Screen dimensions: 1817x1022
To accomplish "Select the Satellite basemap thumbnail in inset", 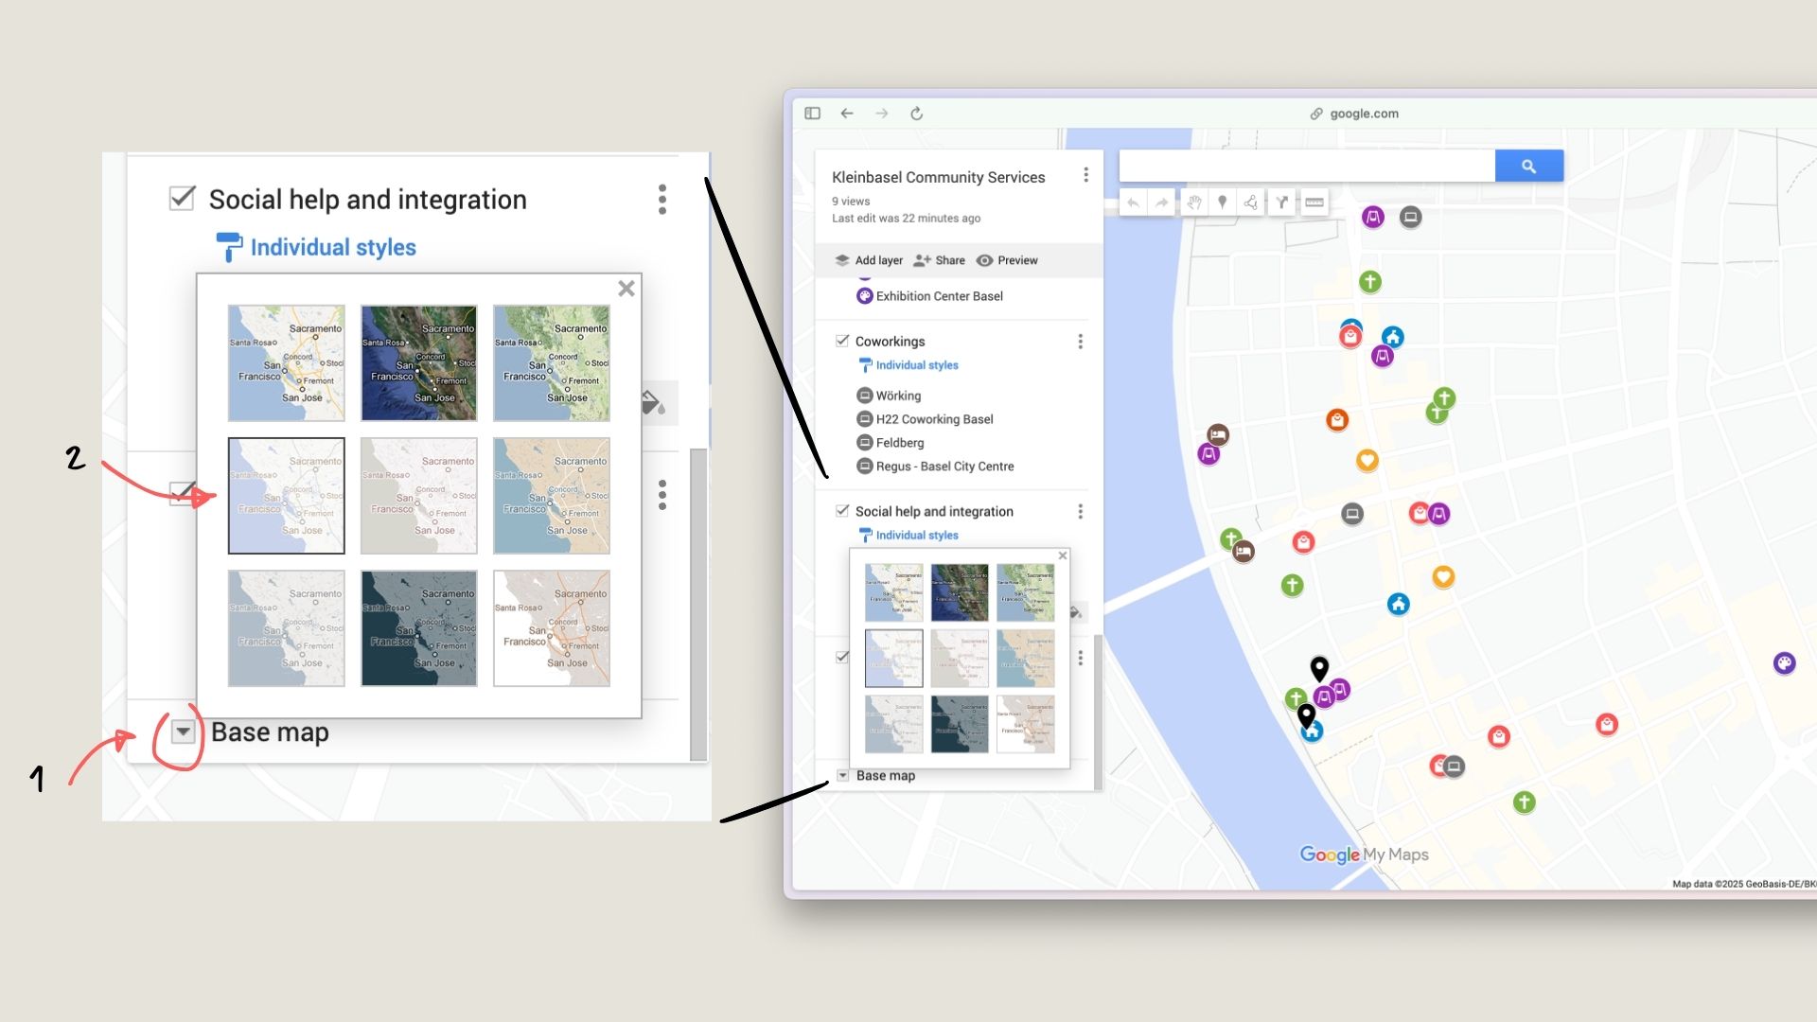I will point(419,363).
